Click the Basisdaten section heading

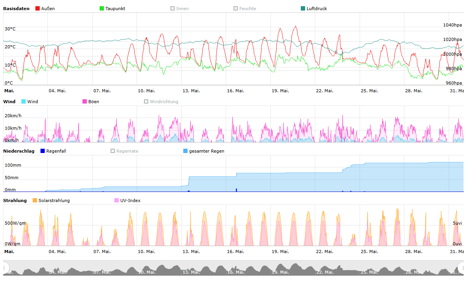(x=16, y=9)
